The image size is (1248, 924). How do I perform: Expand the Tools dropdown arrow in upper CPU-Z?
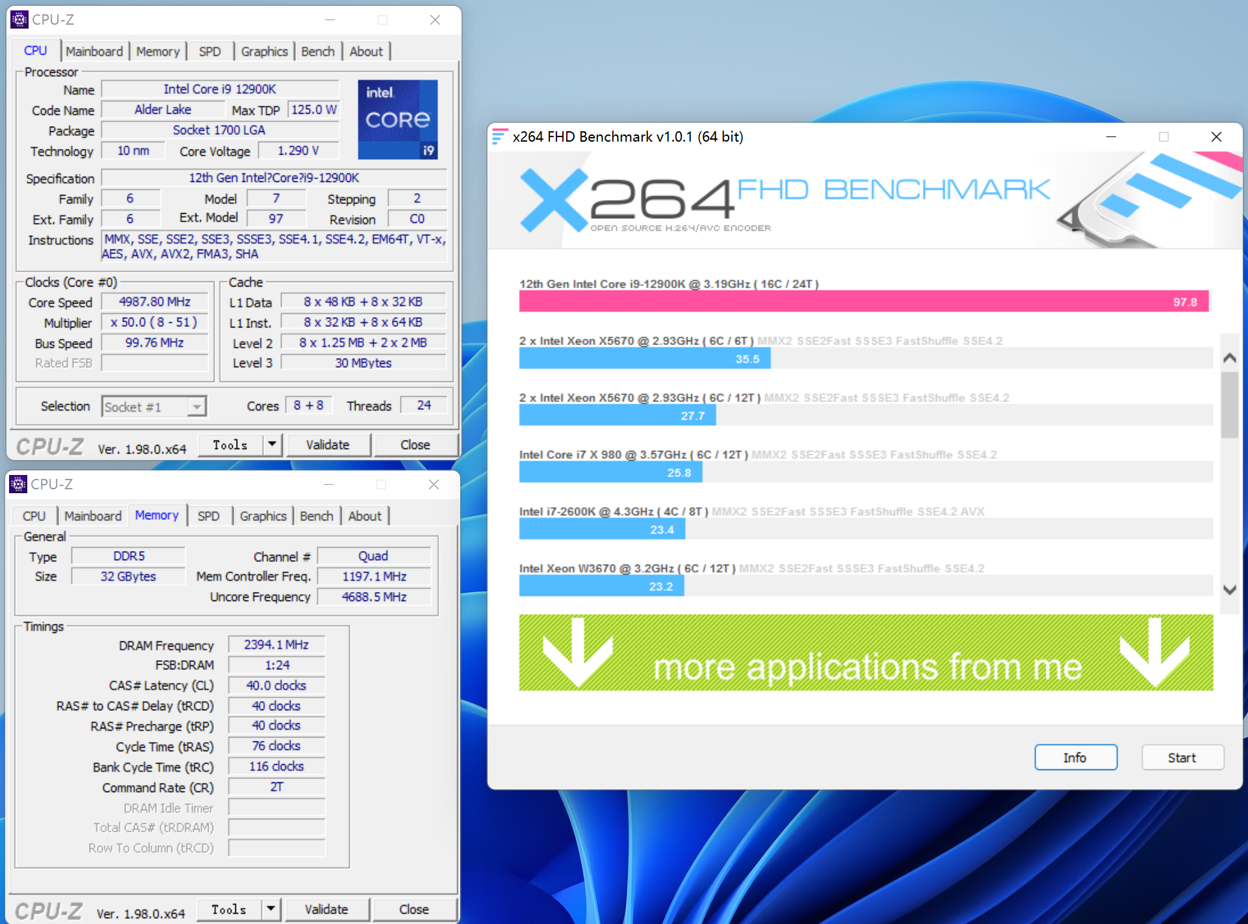point(272,445)
